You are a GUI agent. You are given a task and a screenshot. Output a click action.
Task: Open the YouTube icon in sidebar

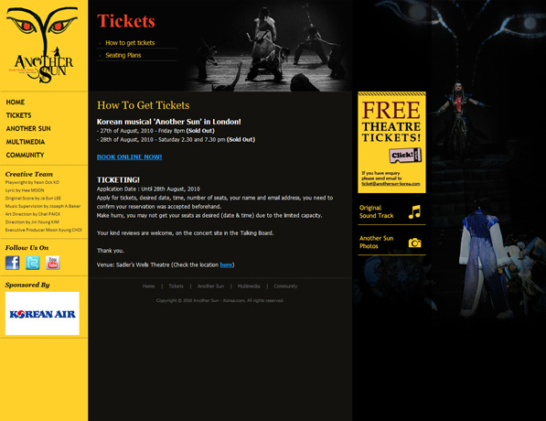pyautogui.click(x=52, y=263)
